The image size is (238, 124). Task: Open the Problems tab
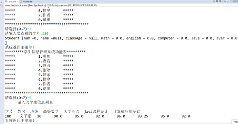[x=26, y=1]
